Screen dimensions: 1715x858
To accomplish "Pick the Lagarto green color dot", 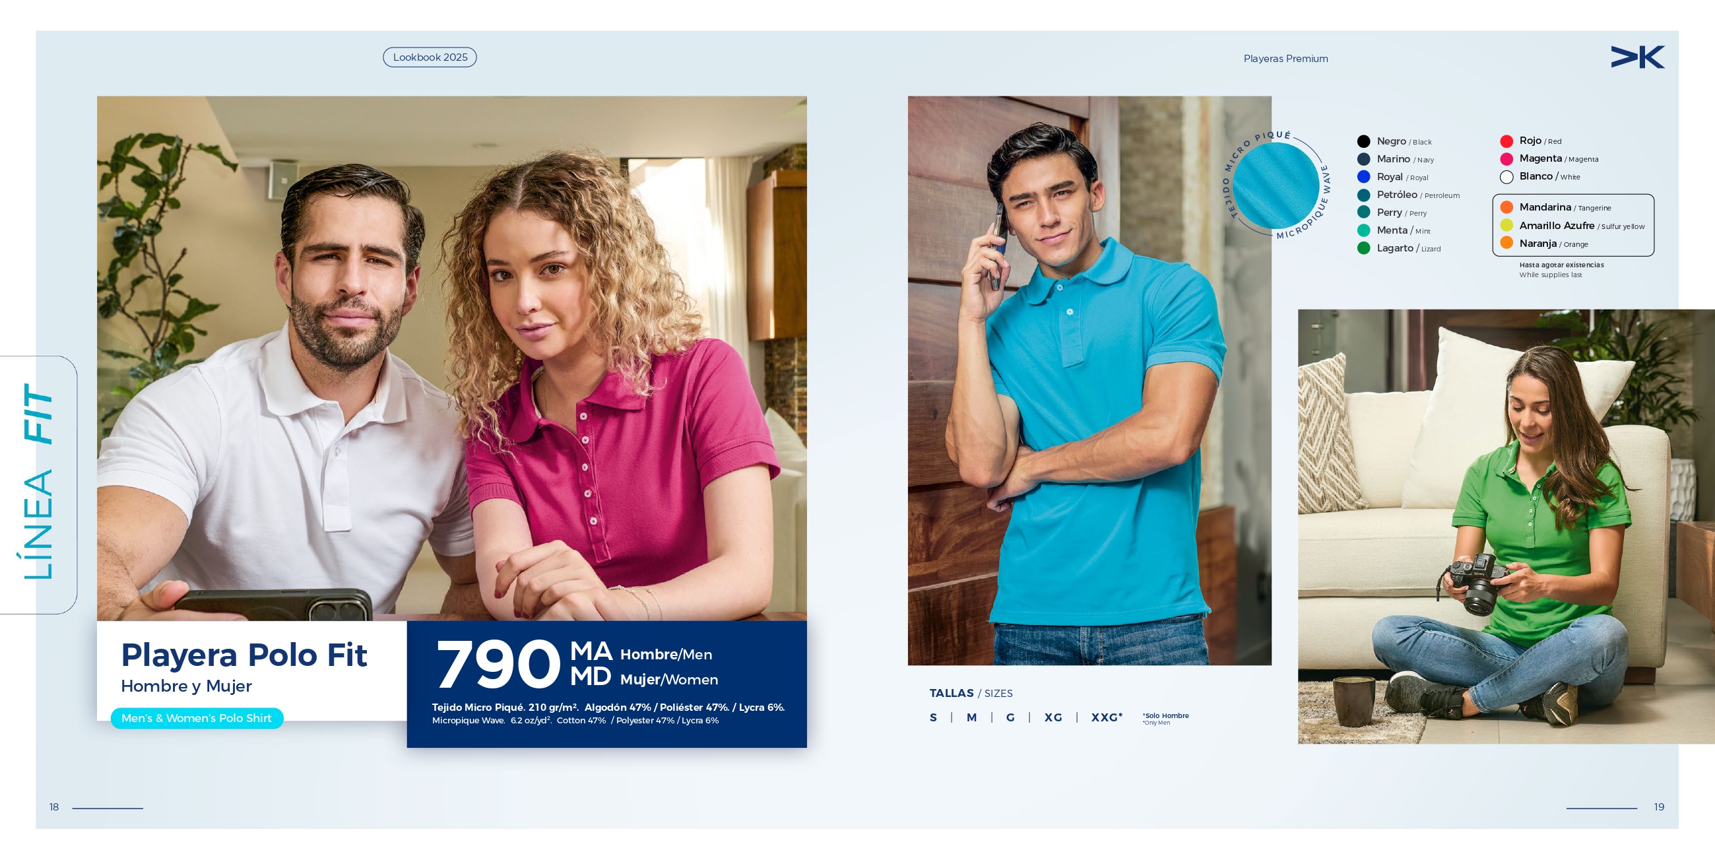I will click(x=1363, y=247).
